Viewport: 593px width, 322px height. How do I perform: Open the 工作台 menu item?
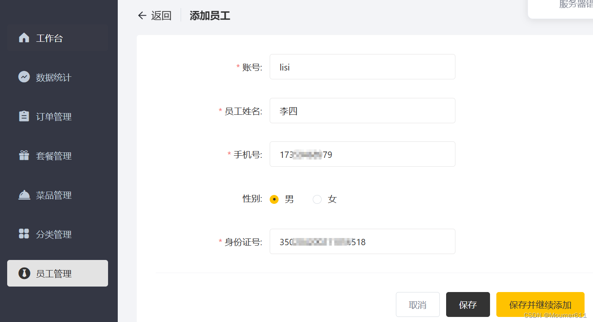(57, 38)
